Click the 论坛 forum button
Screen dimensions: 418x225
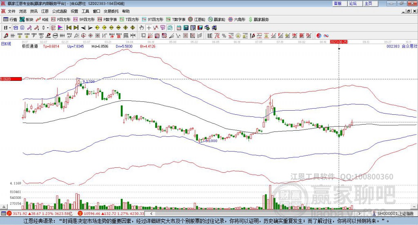(355, 3)
